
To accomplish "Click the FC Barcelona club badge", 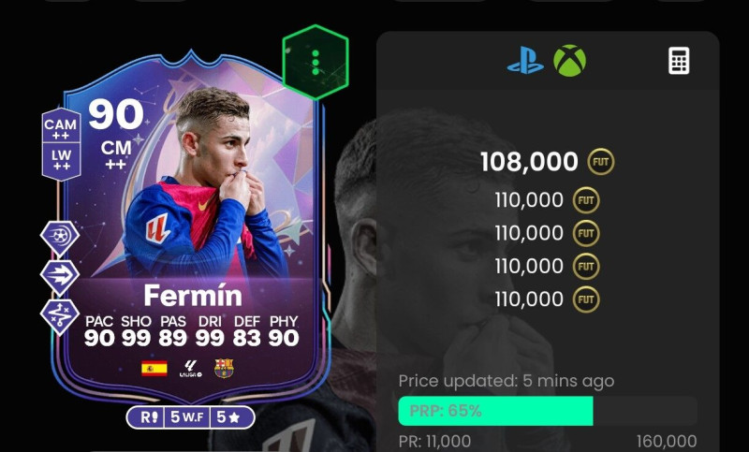I will 224,369.
